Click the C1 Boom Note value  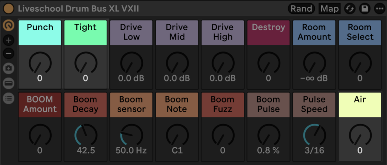coord(177,150)
